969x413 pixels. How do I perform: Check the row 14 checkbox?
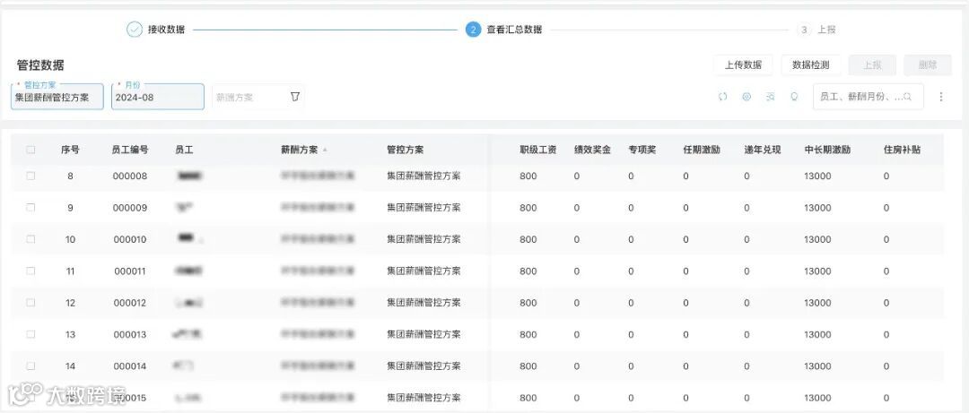tap(31, 366)
